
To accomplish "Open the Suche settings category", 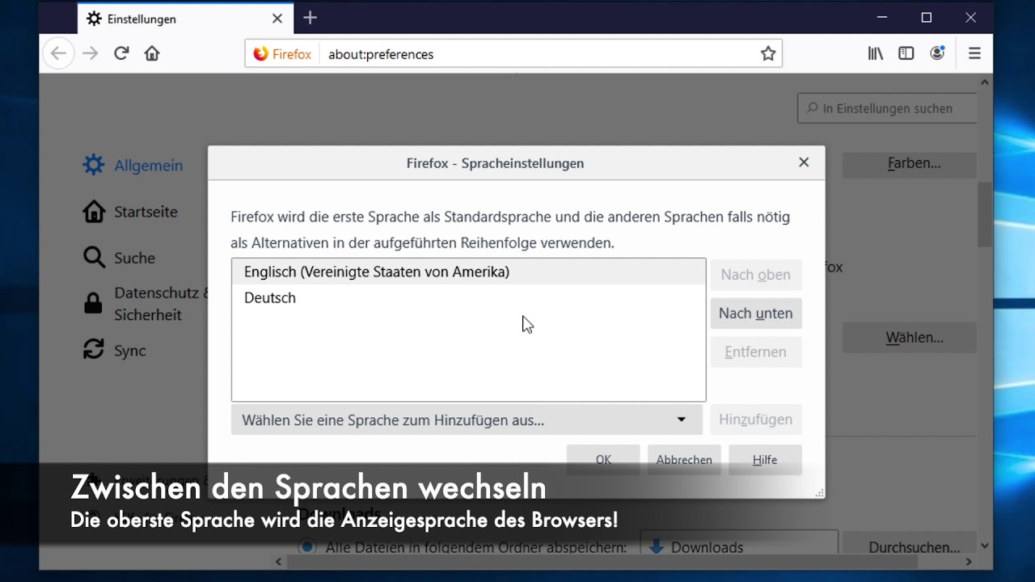I will click(120, 258).
